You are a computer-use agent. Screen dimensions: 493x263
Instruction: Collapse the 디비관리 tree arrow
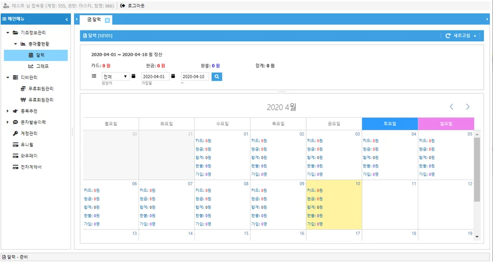pos(8,78)
